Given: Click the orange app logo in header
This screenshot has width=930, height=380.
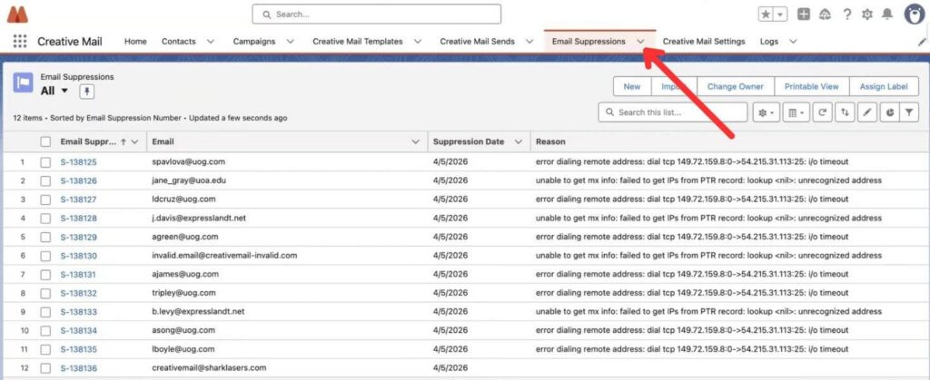Looking at the screenshot, I should (x=17, y=15).
